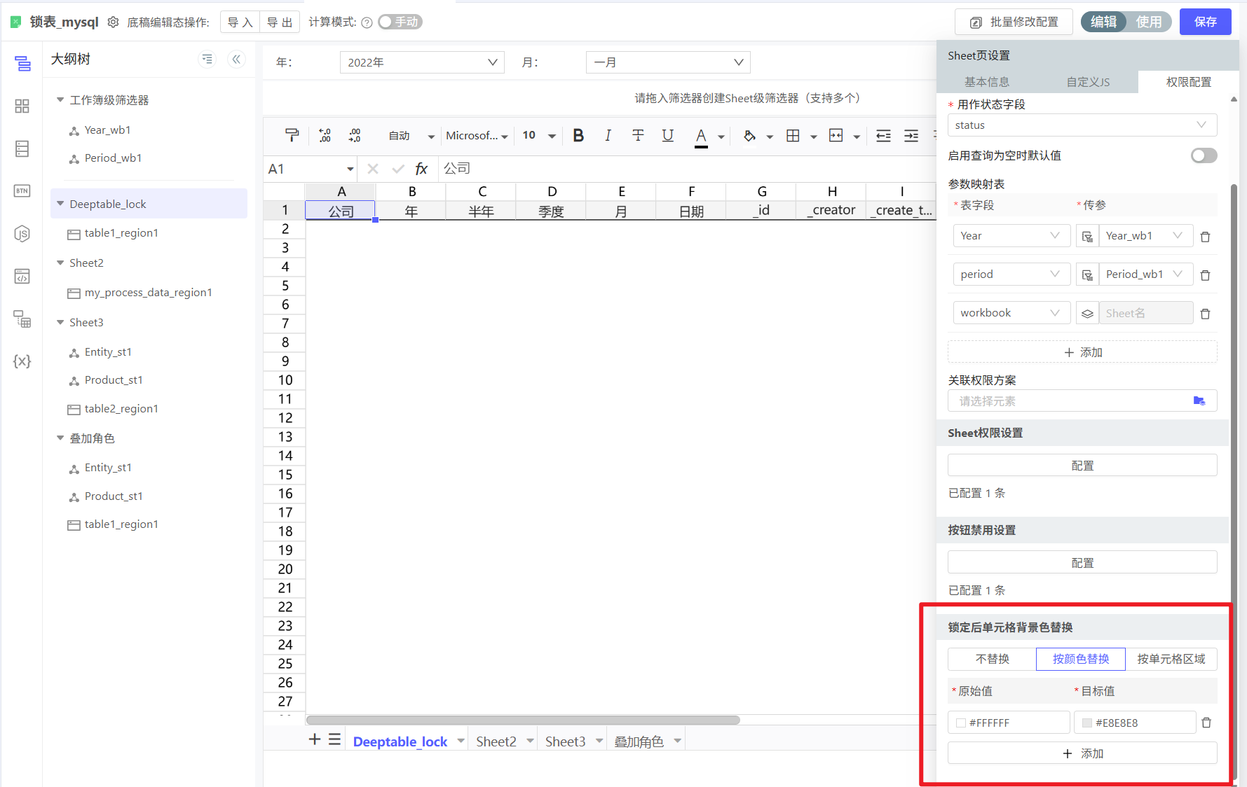1247x787 pixels.
Task: Open the status field dropdown
Action: 1082,125
